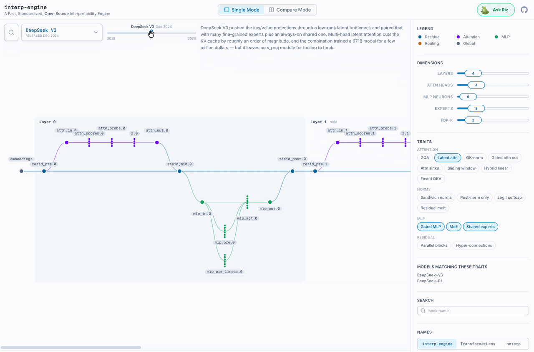Toggle the Latent attn trait
The width and height of the screenshot is (534, 352).
tap(448, 158)
